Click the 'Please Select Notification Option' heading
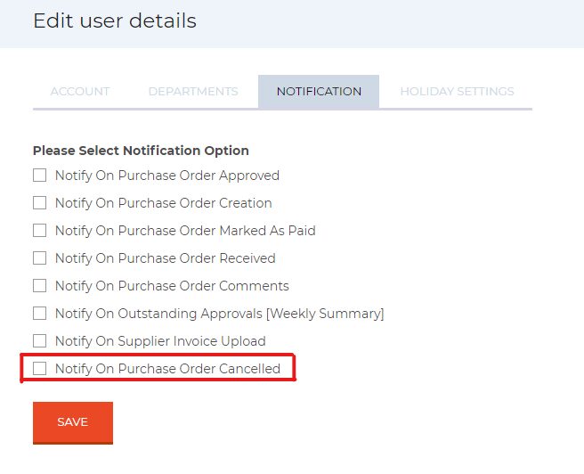This screenshot has width=584, height=474. point(141,151)
